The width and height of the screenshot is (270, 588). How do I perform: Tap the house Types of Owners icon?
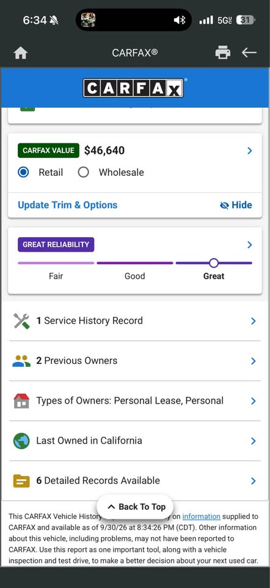pos(21,401)
